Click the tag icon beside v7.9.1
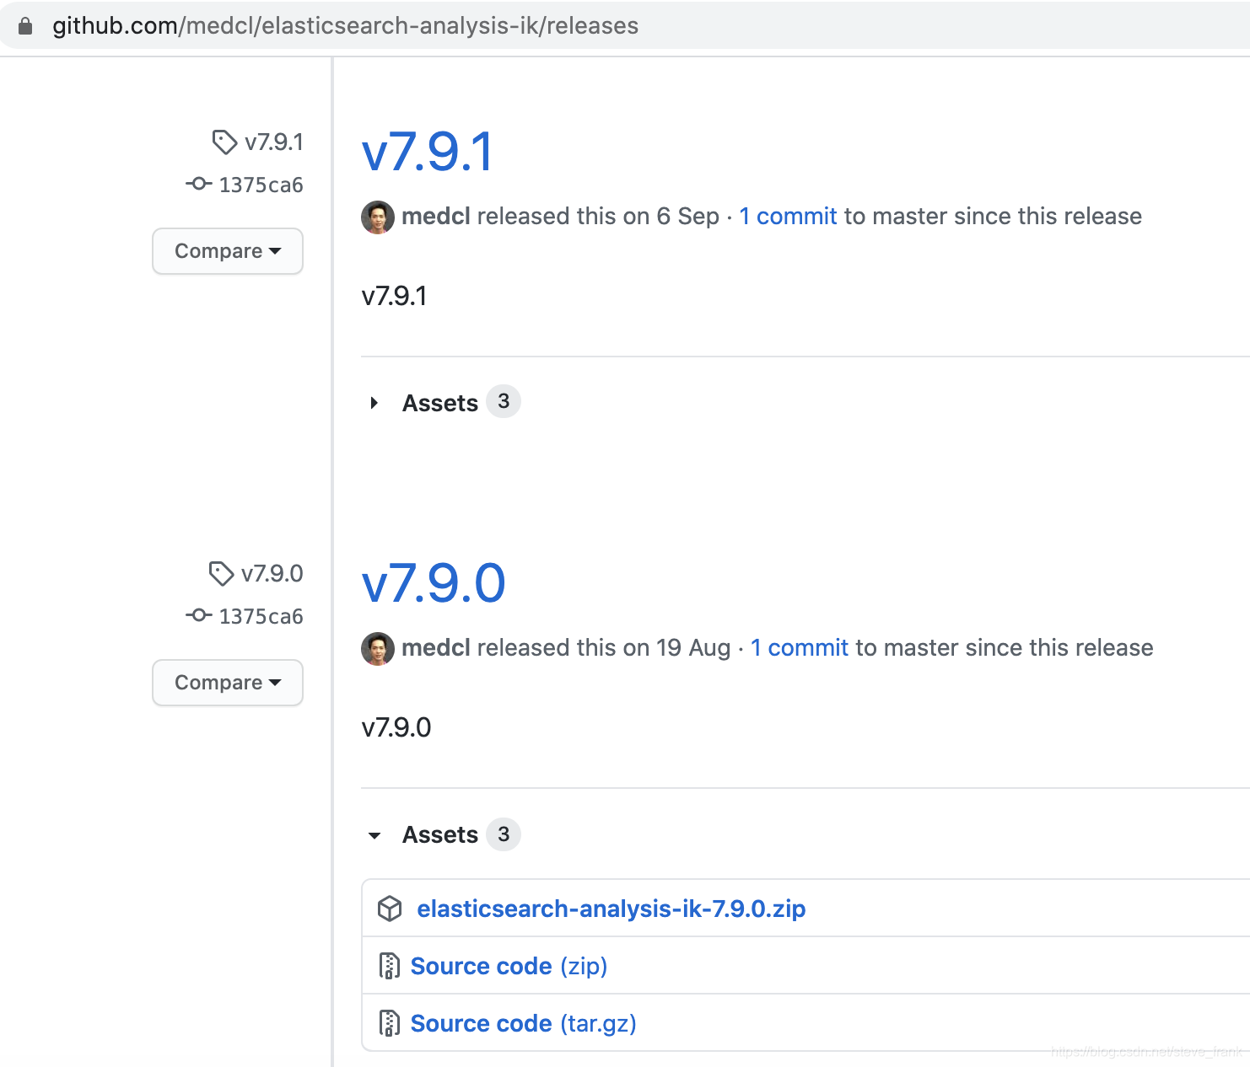This screenshot has height=1067, width=1250. click(224, 142)
